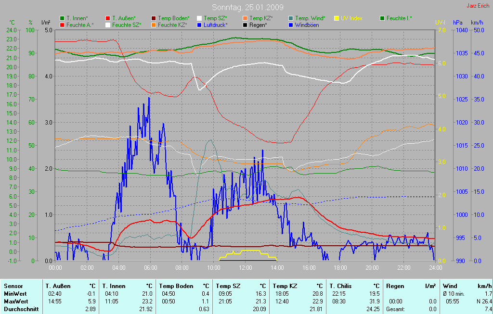The width and height of the screenshot is (493, 314).
Task: Click the yellow UV Index legend swatch
Action: (x=337, y=19)
